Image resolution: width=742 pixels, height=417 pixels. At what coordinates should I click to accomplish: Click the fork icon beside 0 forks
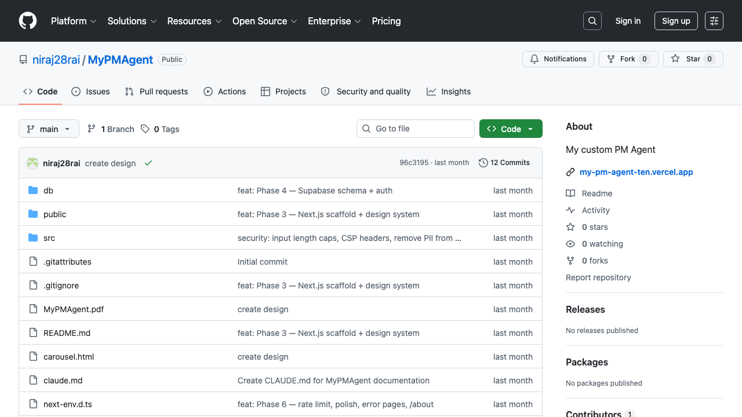point(570,261)
